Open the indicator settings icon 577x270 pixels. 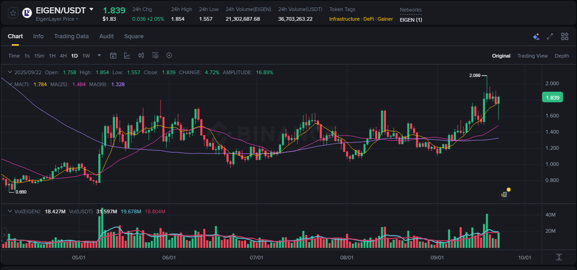(x=155, y=55)
